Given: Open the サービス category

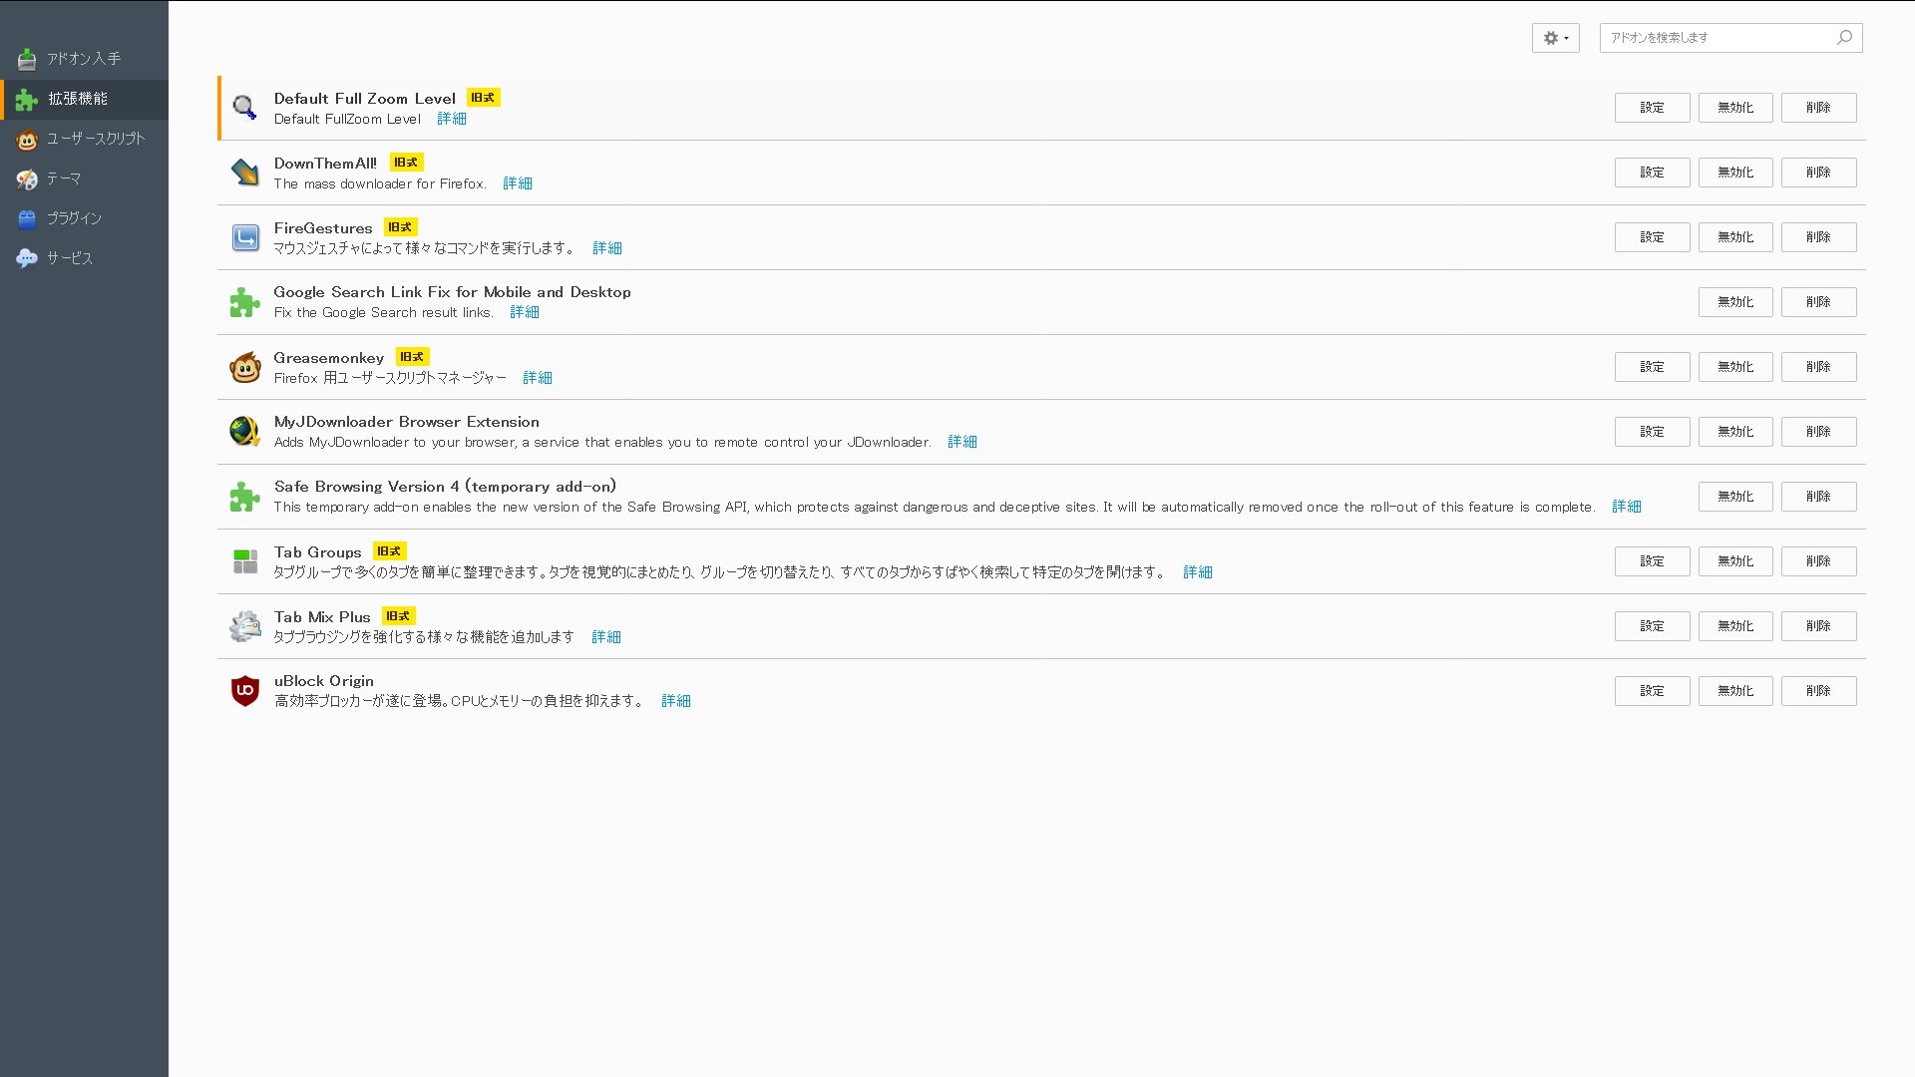Looking at the screenshot, I should (x=84, y=258).
